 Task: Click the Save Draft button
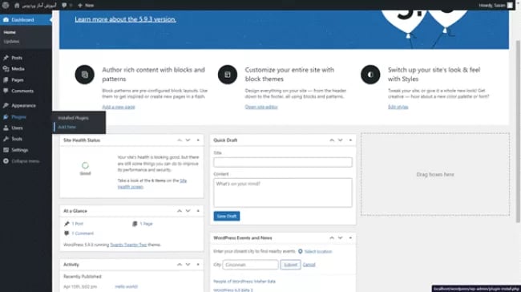[227, 216]
